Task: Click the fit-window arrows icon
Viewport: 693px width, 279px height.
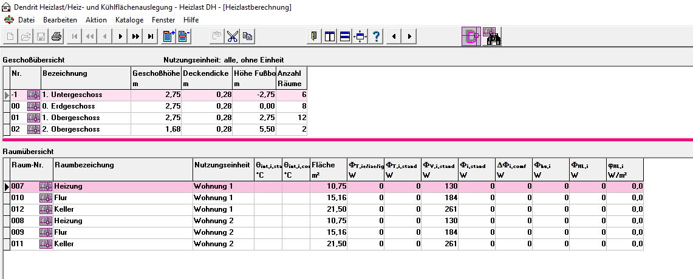Action: click(x=360, y=36)
